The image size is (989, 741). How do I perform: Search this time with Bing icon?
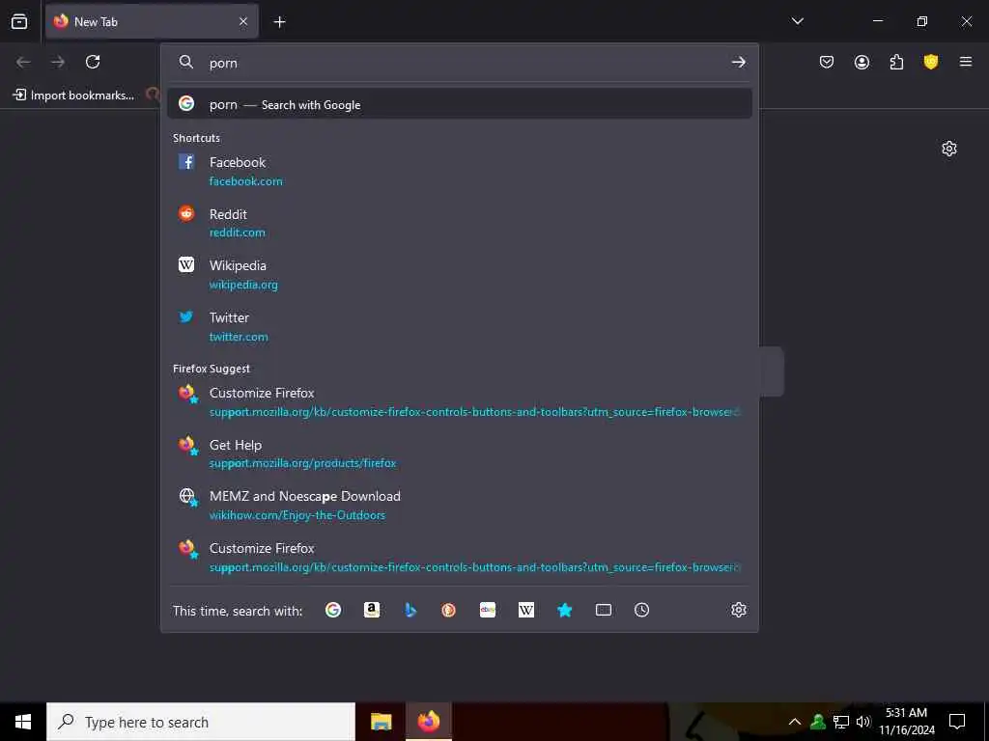coord(410,610)
